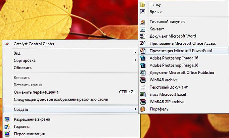The height and width of the screenshot is (138, 229).
Task: Click the Персонализация icon
Action: coord(7,134)
